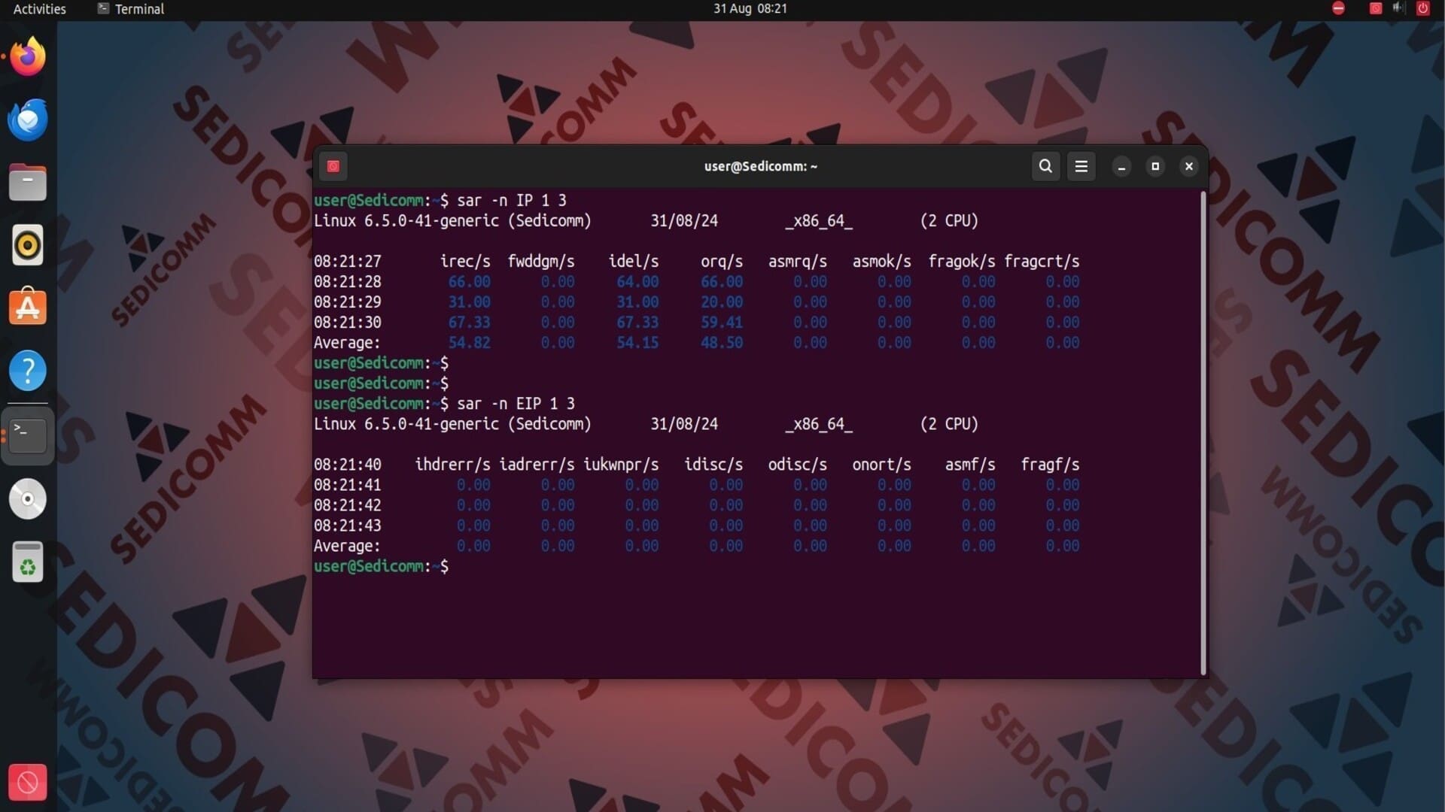
Task: Open the Terminal app menu in top bar
Action: pyautogui.click(x=131, y=9)
